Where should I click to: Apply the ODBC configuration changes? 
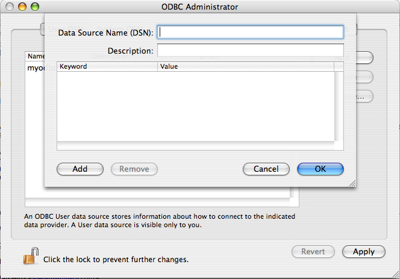coord(364,252)
